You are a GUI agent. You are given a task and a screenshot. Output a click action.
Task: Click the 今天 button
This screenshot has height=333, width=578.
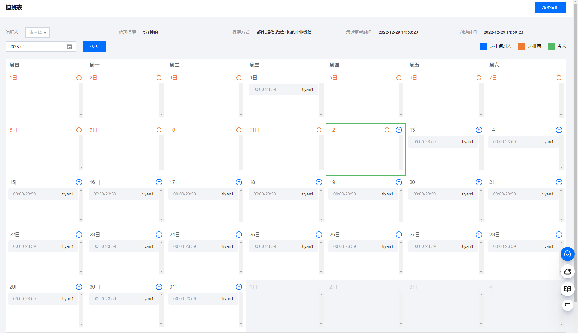[94, 47]
